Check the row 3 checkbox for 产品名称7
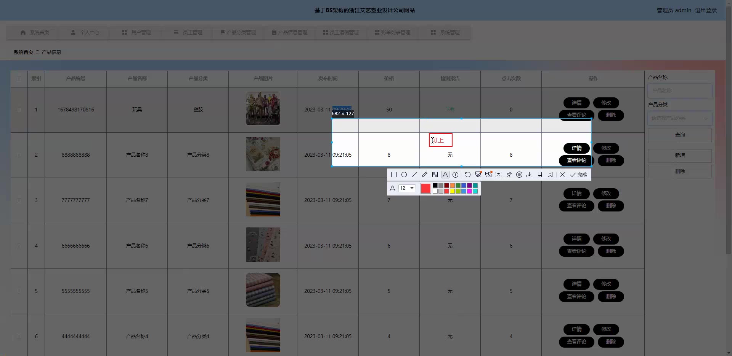The height and width of the screenshot is (356, 732). coord(19,200)
